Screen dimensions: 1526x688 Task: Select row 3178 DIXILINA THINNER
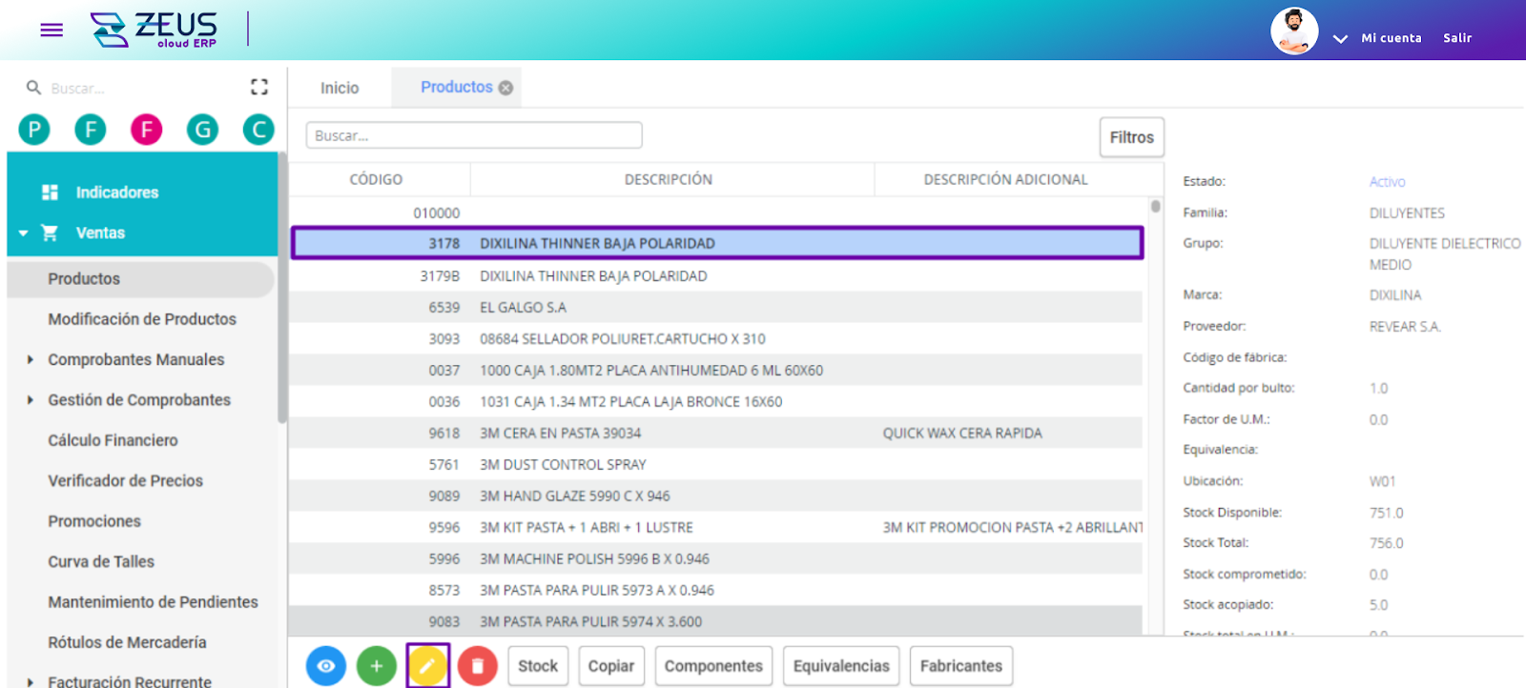(717, 243)
